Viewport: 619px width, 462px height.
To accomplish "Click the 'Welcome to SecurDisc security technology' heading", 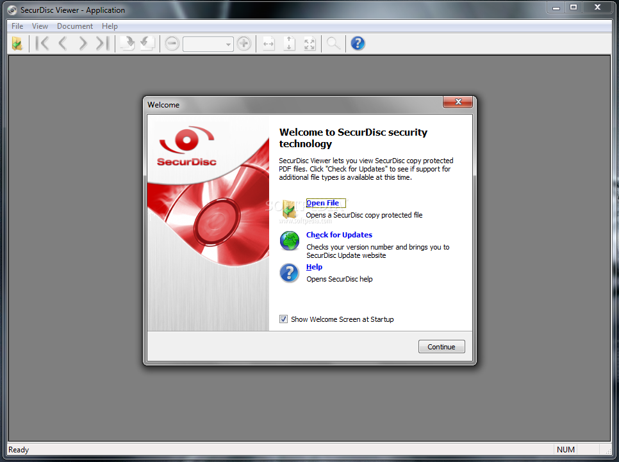I will pos(353,138).
